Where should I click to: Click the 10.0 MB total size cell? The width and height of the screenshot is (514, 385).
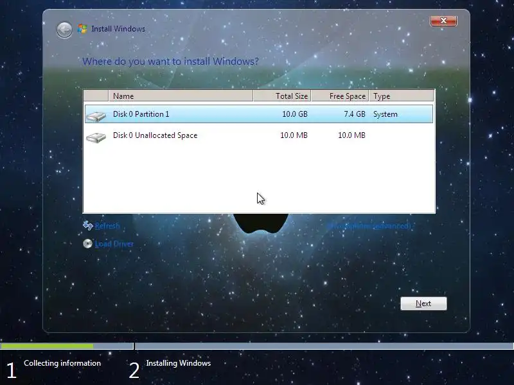pos(294,135)
